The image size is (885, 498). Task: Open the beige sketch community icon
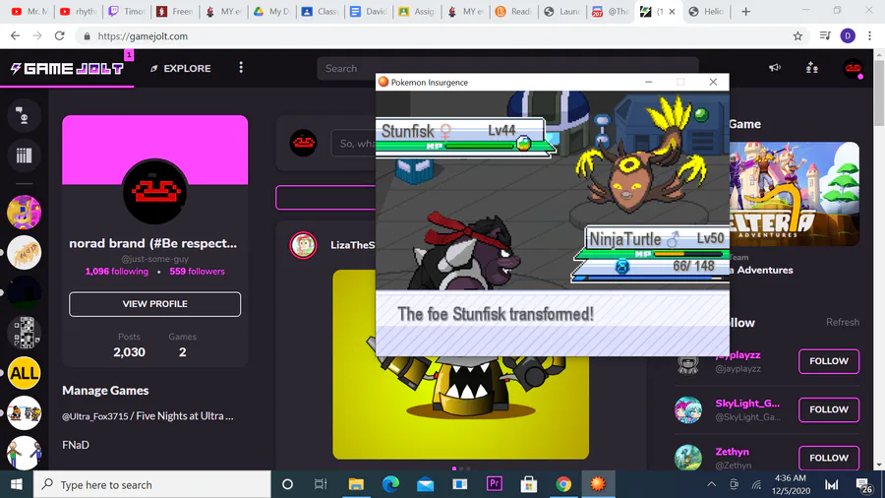24,252
